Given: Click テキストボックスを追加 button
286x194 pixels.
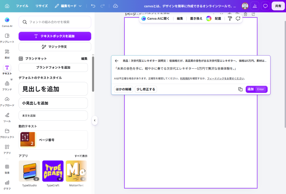Looking at the screenshot, I should coord(55,36).
